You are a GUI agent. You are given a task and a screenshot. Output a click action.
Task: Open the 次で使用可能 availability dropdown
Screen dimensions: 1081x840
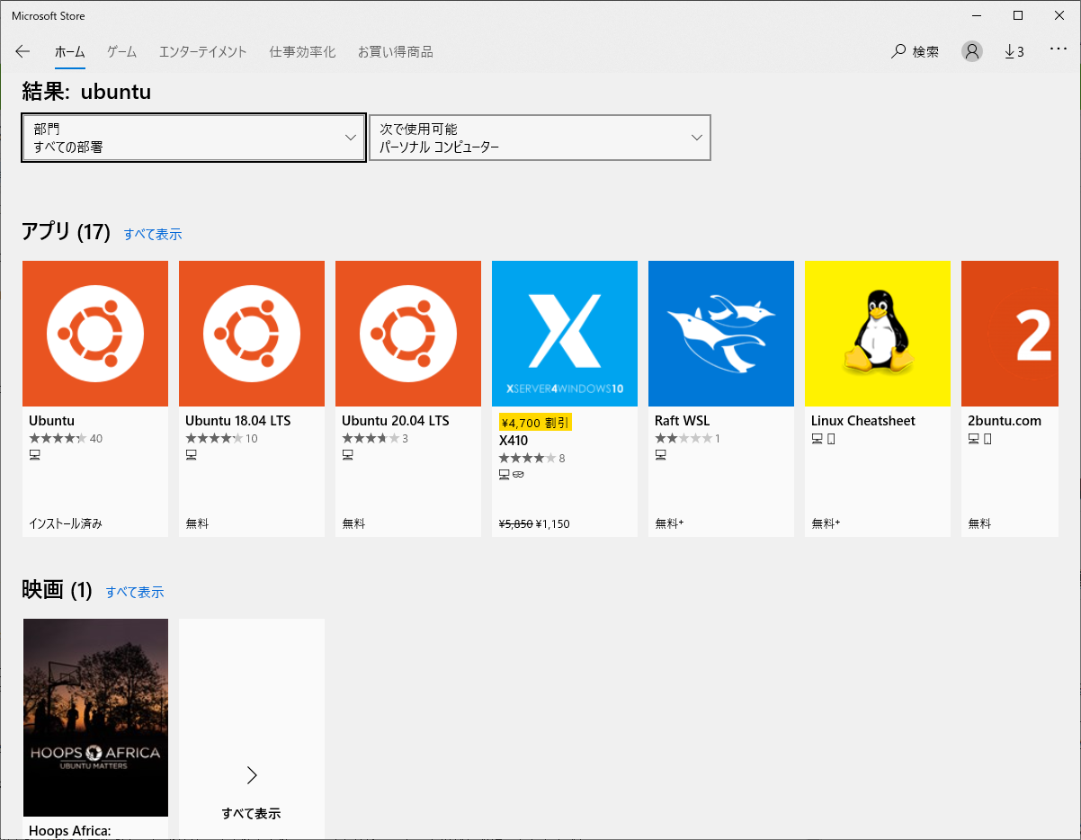(x=540, y=138)
